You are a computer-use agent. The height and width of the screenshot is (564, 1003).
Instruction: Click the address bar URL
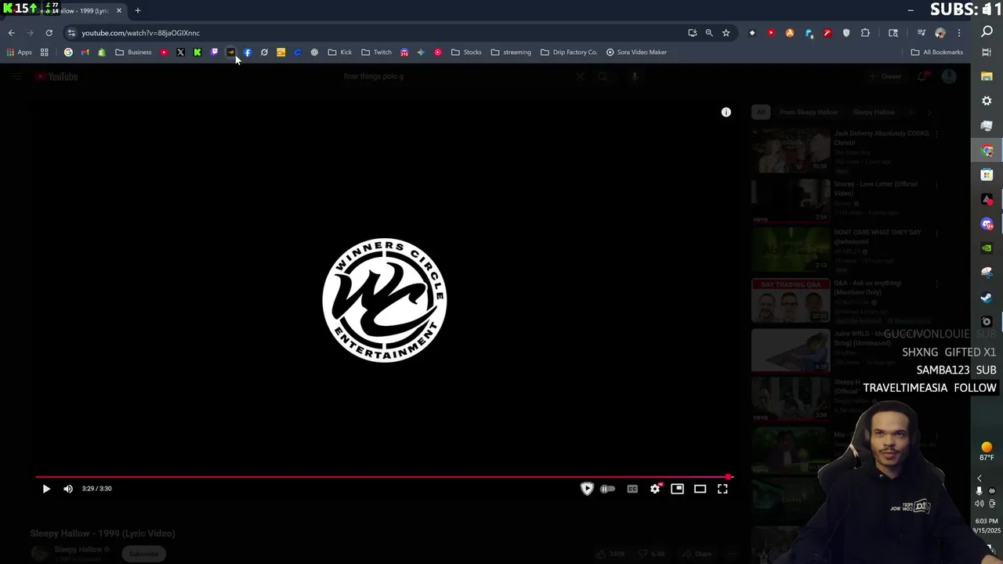pyautogui.click(x=141, y=33)
